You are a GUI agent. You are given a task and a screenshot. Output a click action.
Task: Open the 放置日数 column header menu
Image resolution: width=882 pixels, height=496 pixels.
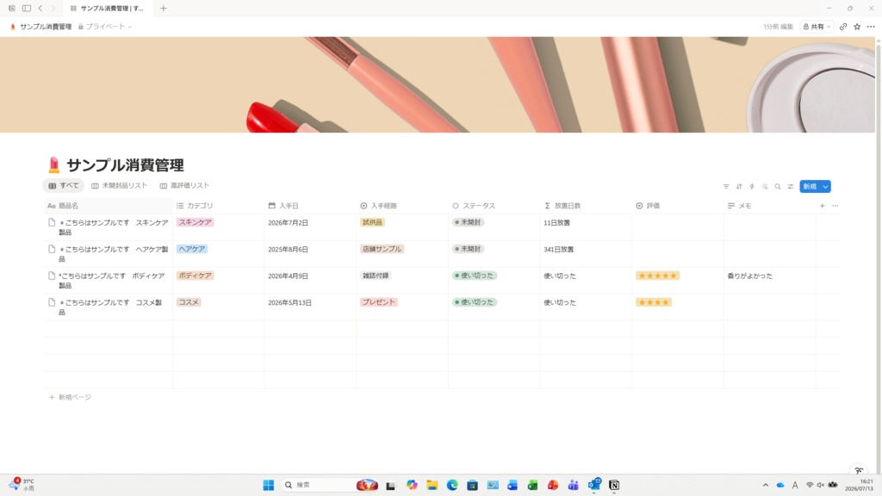586,206
